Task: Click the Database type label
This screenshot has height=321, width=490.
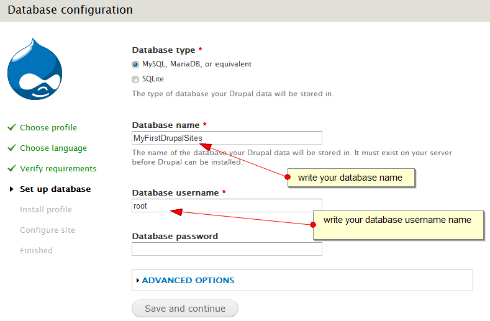Action: point(163,50)
